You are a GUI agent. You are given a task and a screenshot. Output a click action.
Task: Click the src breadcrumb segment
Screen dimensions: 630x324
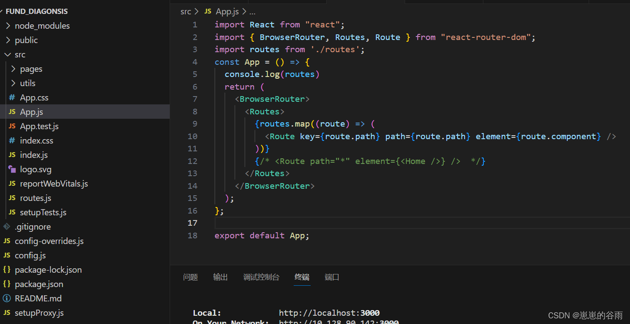186,11
